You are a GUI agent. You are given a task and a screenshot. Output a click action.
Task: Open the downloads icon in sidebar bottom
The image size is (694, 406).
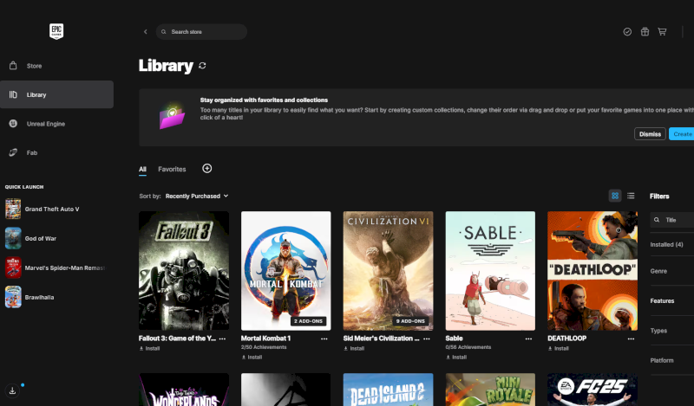pos(13,390)
